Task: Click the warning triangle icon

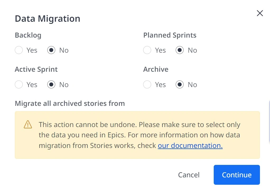Action: pos(28,124)
